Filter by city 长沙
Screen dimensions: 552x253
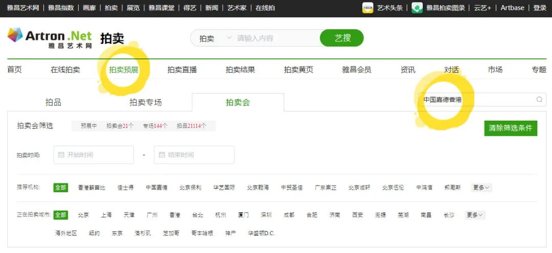[x=449, y=215]
